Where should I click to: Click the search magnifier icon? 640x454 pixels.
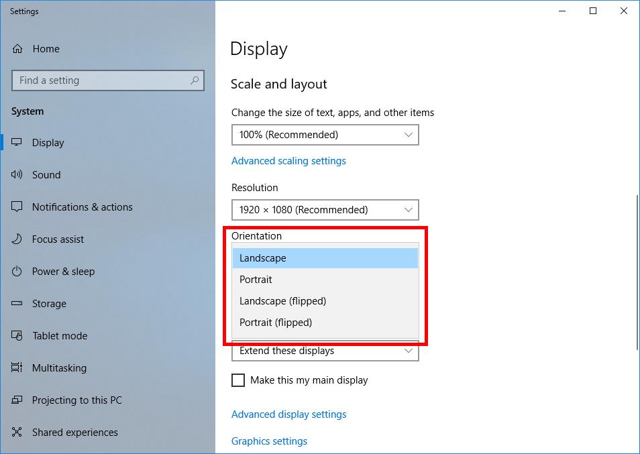[x=195, y=80]
